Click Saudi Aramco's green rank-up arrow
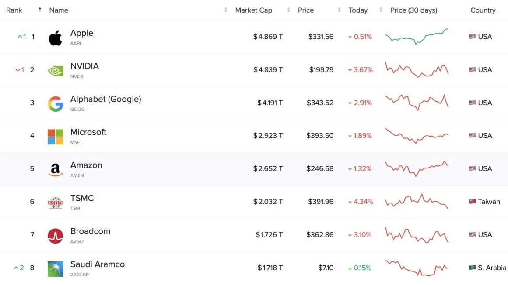This screenshot has height=285, width=508. pos(16,268)
